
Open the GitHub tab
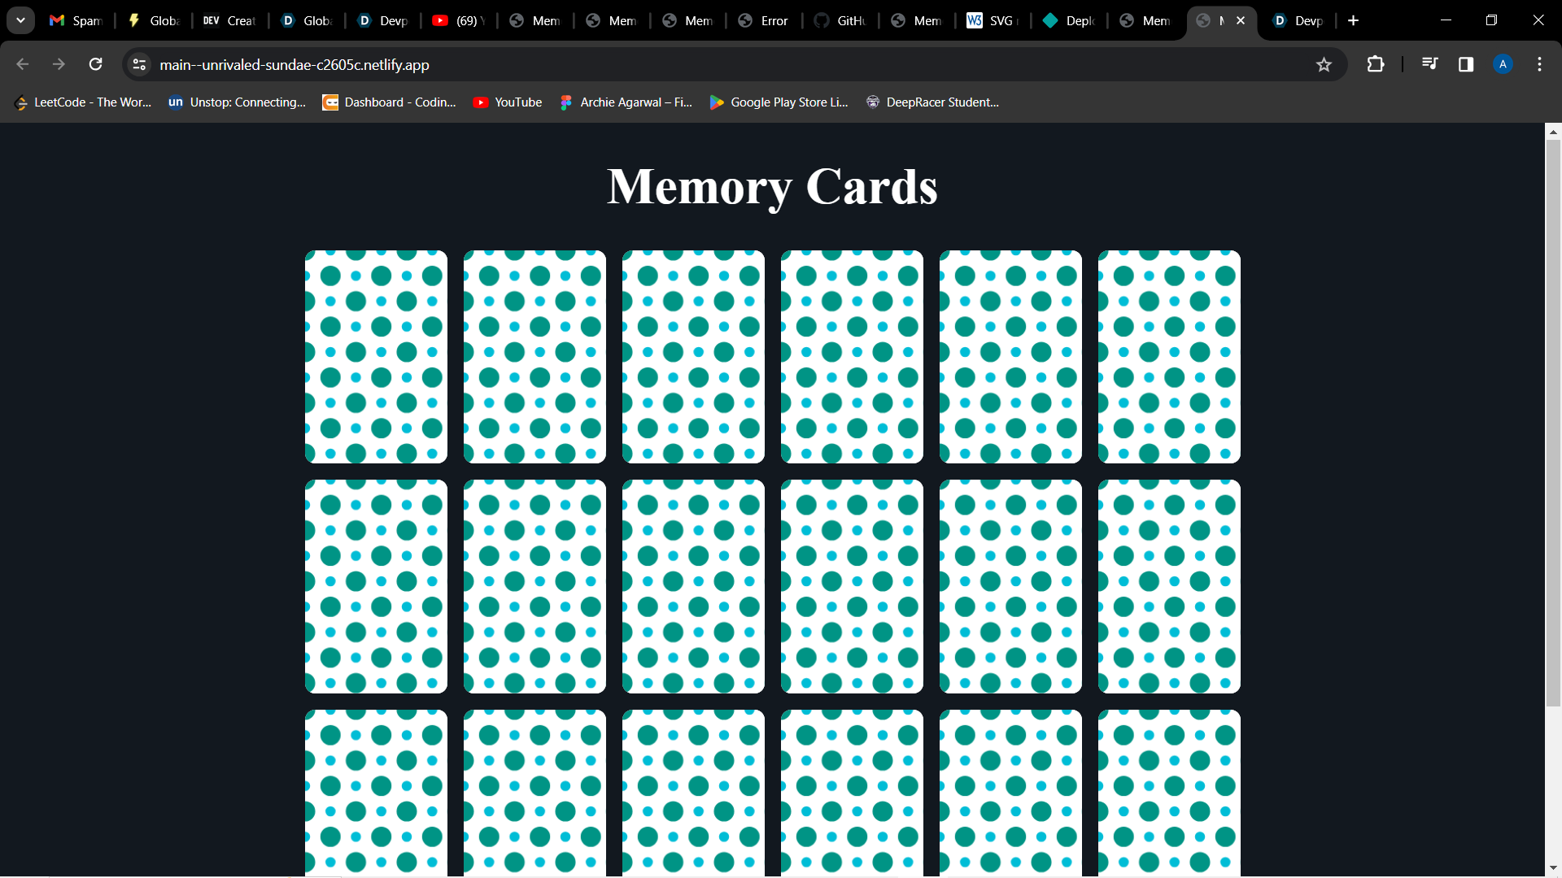(840, 20)
